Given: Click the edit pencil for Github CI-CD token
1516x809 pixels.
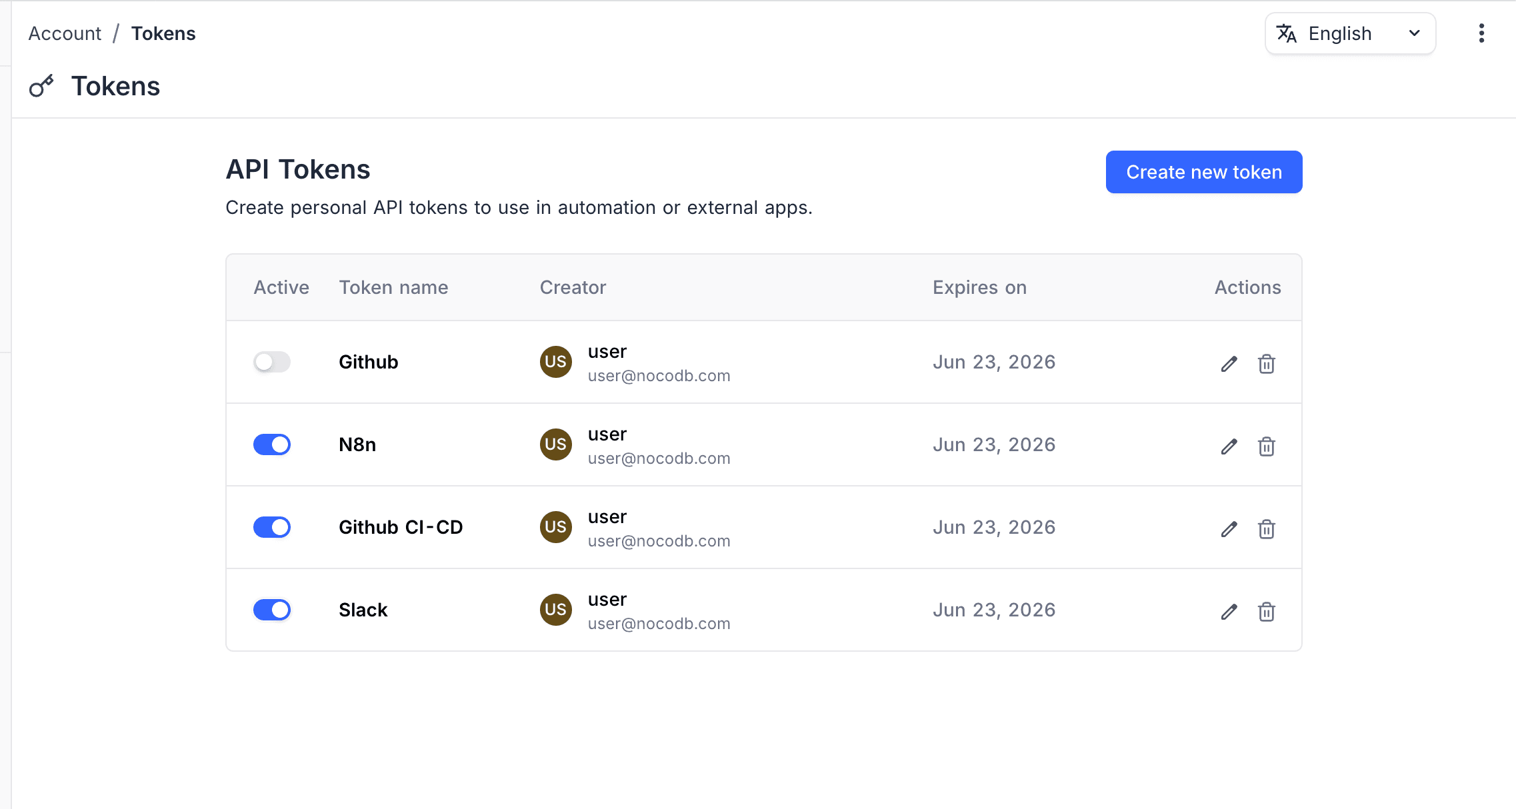Looking at the screenshot, I should click(x=1229, y=529).
